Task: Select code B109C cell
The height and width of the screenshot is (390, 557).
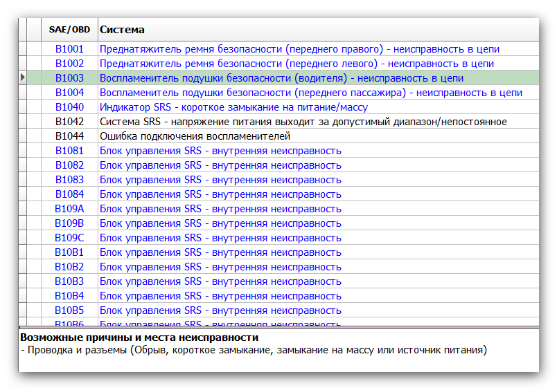Action: click(69, 238)
